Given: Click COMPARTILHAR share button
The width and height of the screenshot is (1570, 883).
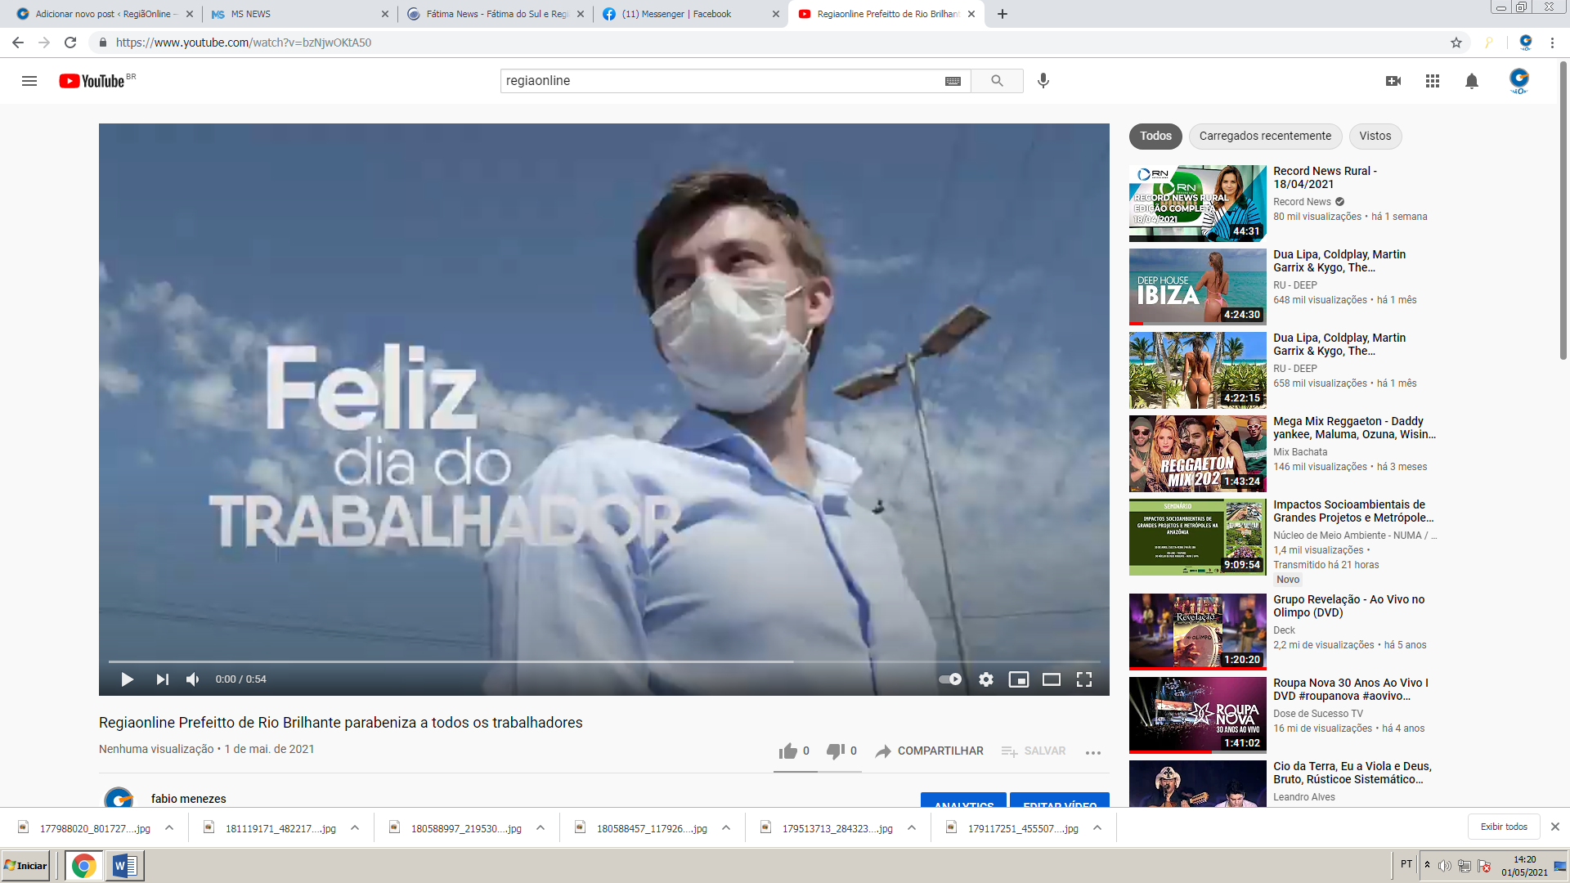Looking at the screenshot, I should click(930, 751).
